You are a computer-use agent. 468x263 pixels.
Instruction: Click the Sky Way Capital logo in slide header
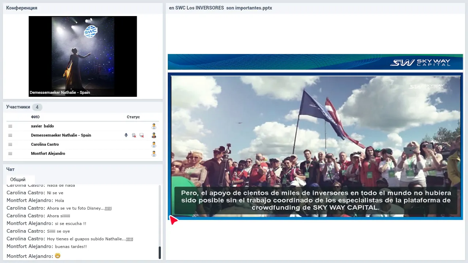(420, 62)
